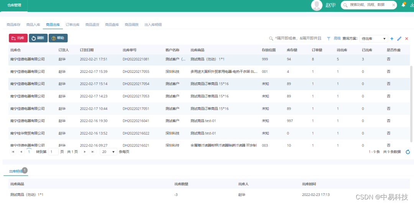
Task: Click the 存放位置 column header
Action: (269, 50)
